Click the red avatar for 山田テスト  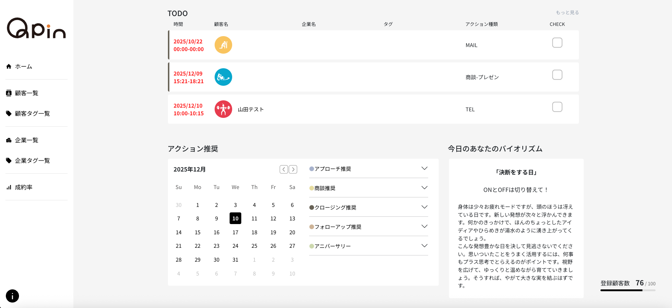pos(223,109)
